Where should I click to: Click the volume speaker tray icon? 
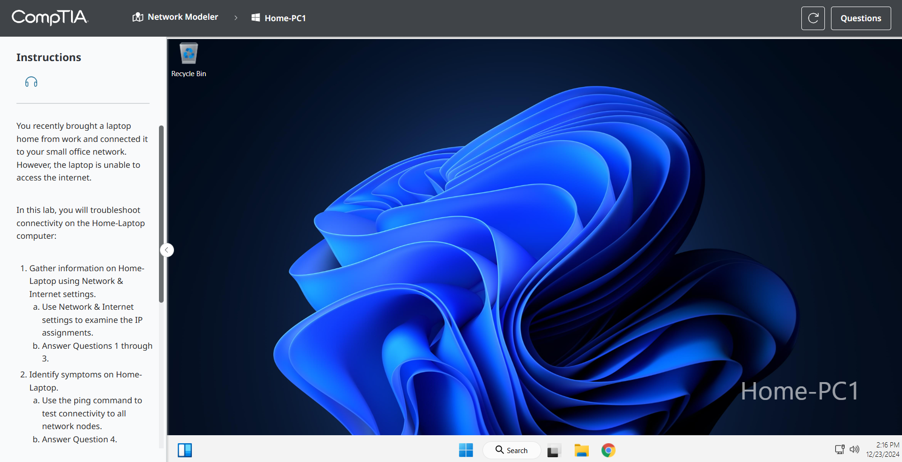855,449
